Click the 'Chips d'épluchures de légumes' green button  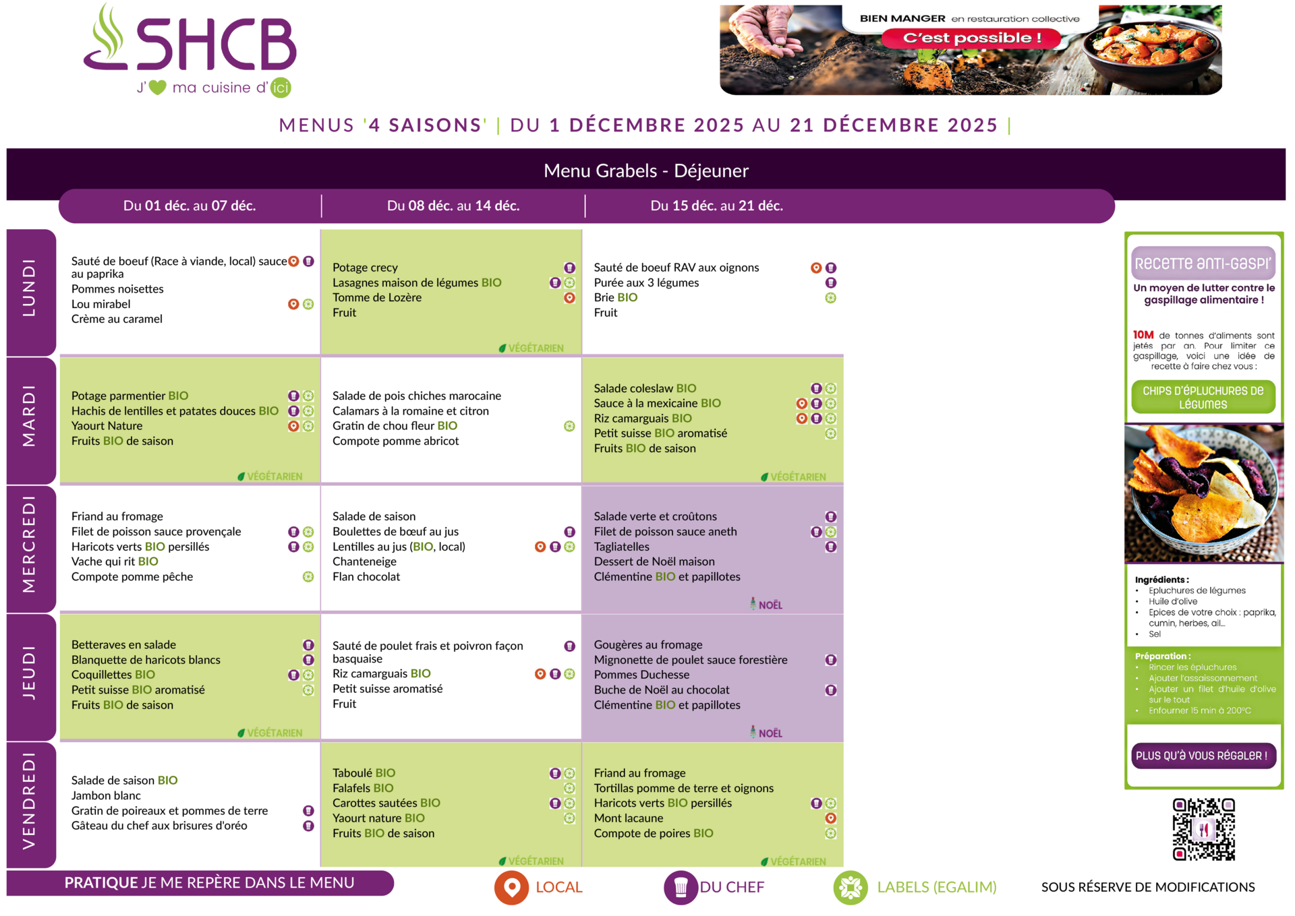click(x=1203, y=398)
